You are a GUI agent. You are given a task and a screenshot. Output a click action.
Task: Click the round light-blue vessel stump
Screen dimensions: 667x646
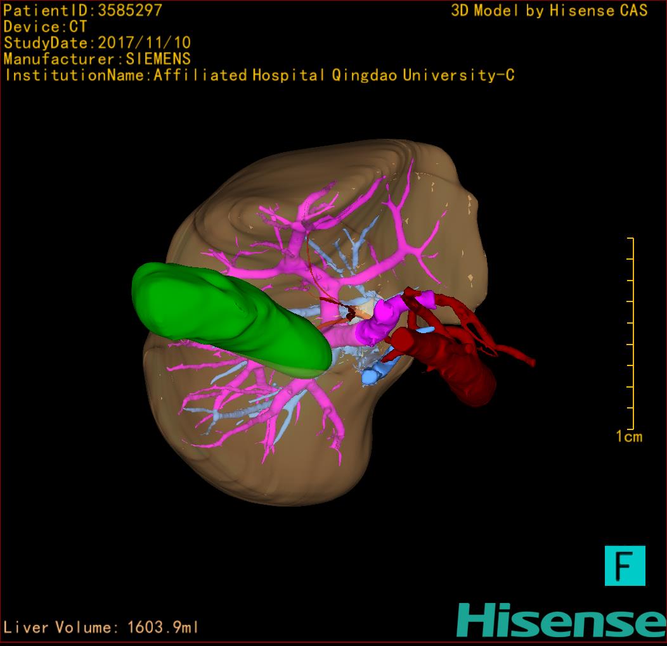pyautogui.click(x=370, y=377)
